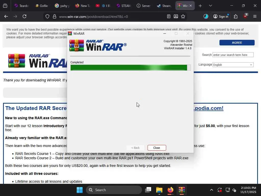Switch to the STEAM tab with purple icon
The height and width of the screenshot is (196, 261).
click(124, 6)
